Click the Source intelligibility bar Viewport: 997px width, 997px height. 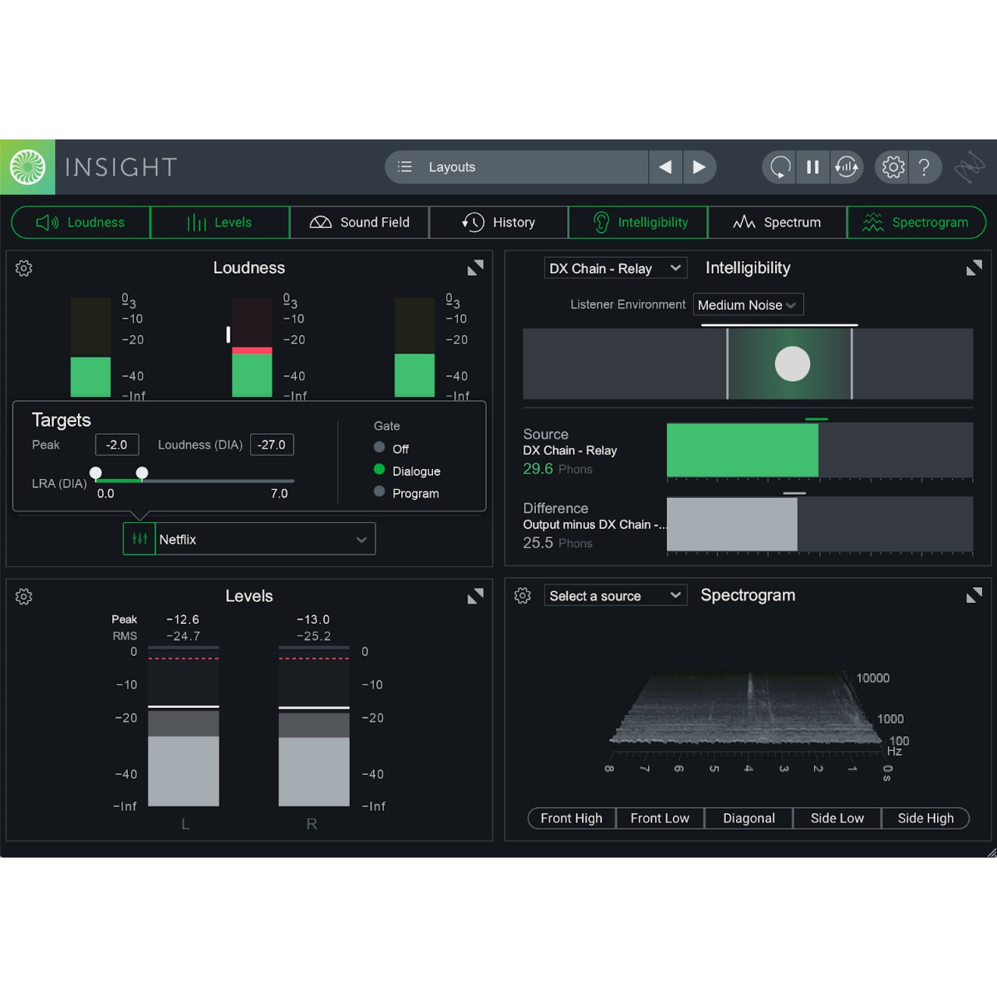coord(819,450)
